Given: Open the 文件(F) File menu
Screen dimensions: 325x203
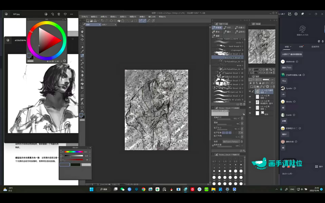Looking at the screenshot, I should coord(84,16).
